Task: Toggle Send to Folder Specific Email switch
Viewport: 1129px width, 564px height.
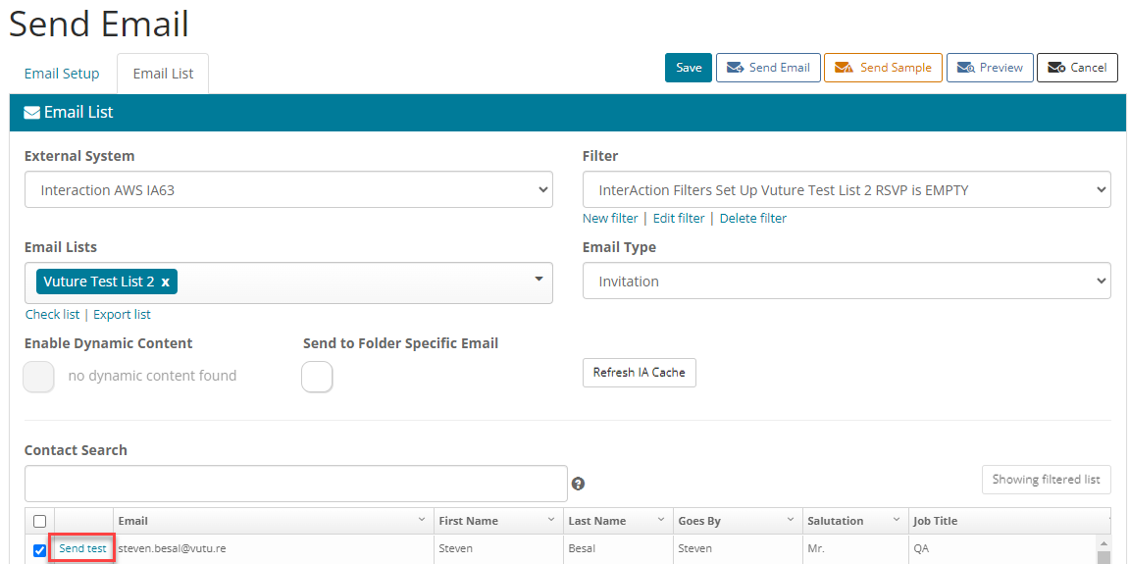Action: point(317,377)
